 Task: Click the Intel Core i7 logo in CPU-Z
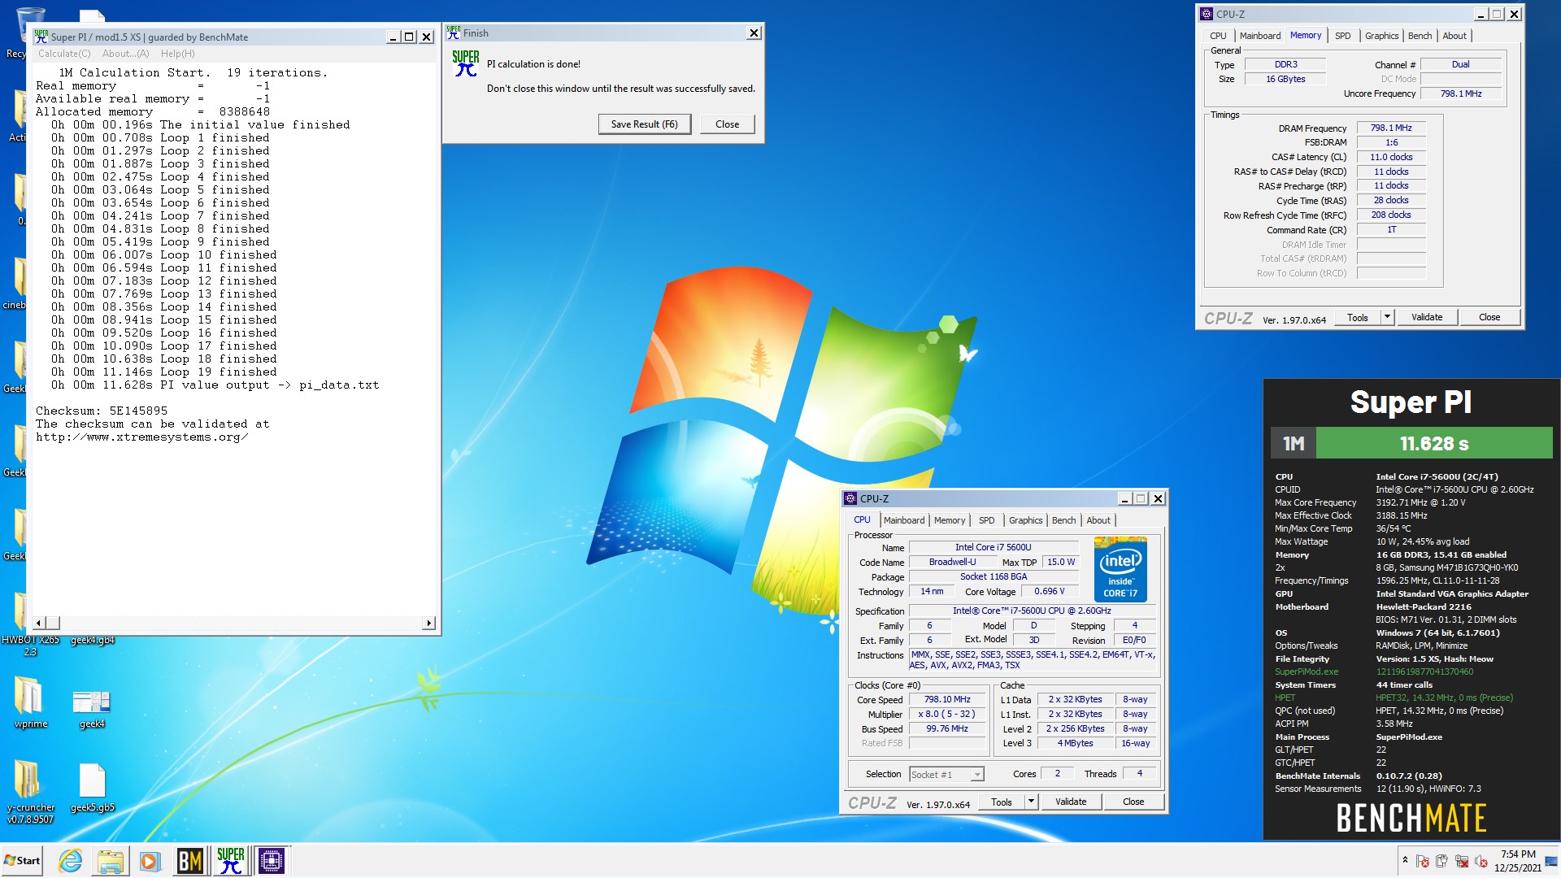[x=1120, y=569]
